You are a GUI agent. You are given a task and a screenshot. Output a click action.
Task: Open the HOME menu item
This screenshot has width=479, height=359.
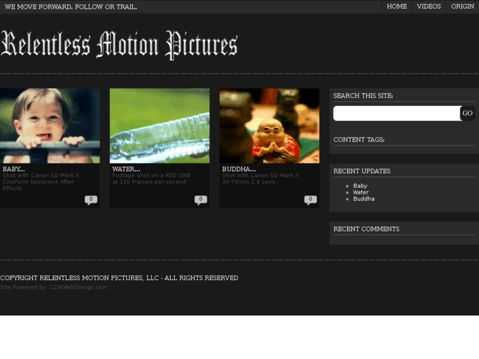click(397, 7)
